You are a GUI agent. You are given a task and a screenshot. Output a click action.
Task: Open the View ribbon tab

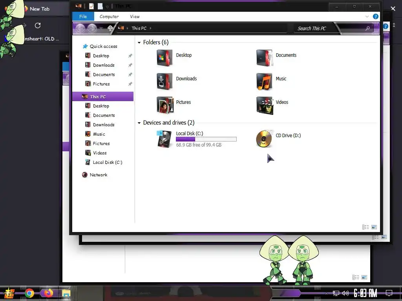pos(135,16)
